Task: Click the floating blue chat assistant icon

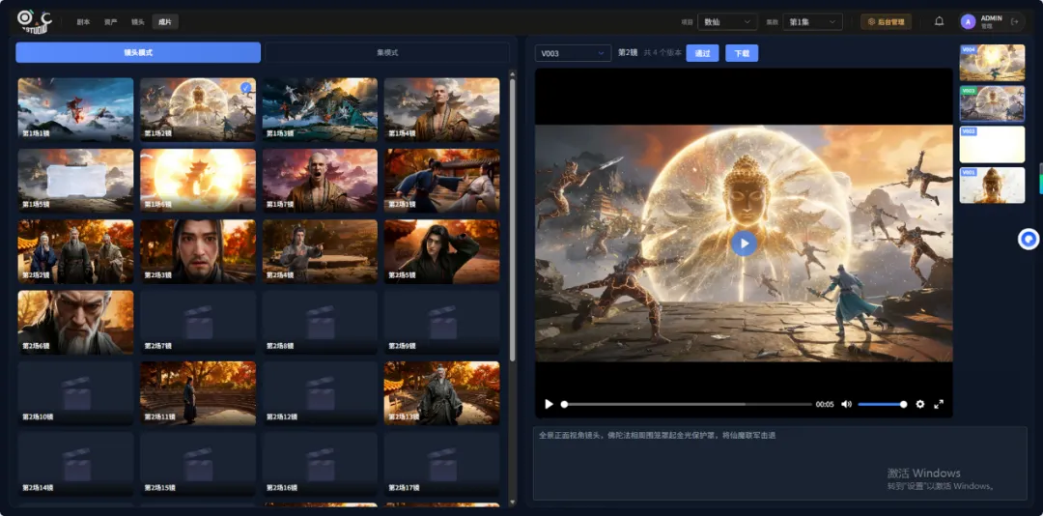Action: 1029,239
